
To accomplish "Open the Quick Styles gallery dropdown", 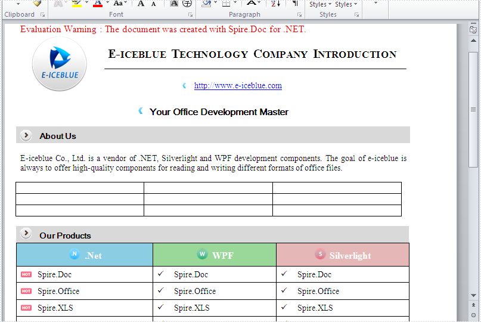I will [320, 4].
